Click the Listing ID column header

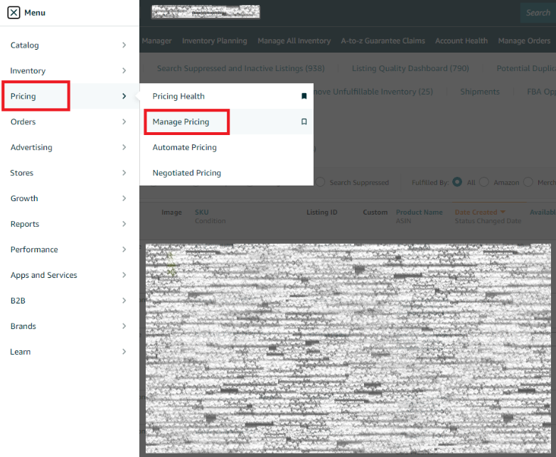321,212
